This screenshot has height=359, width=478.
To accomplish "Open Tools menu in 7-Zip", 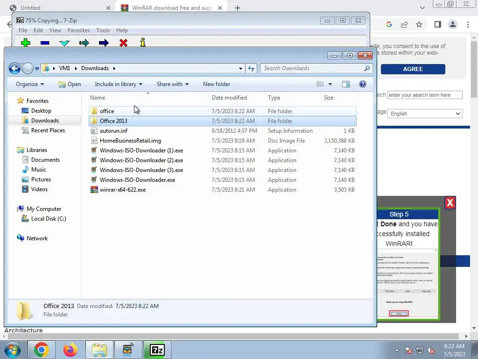I will (x=103, y=30).
